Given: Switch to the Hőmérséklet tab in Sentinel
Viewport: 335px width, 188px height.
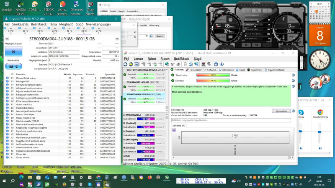Looking at the screenshot, I should [193, 70].
